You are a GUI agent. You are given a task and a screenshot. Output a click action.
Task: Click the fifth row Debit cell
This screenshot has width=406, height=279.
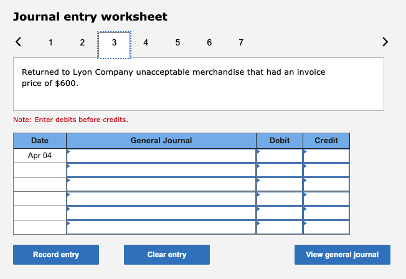click(x=280, y=213)
